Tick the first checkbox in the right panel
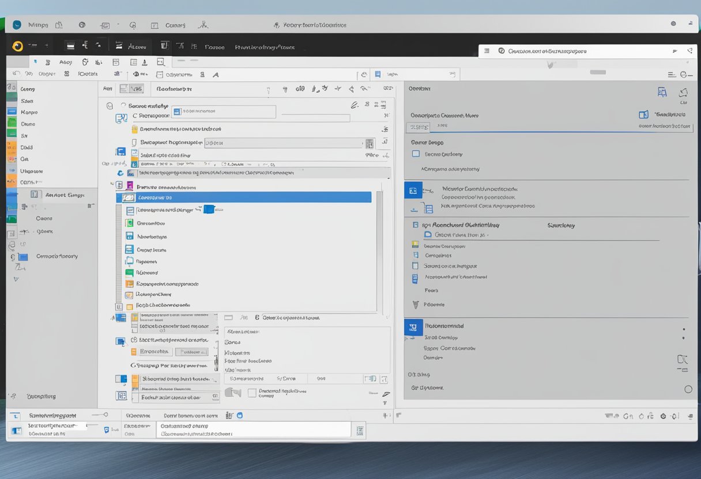 [416, 154]
